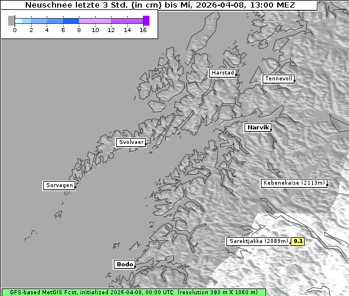Click the yellow 0.1 snowfall value
Viewport: 349px width, 296px height.
tap(298, 241)
